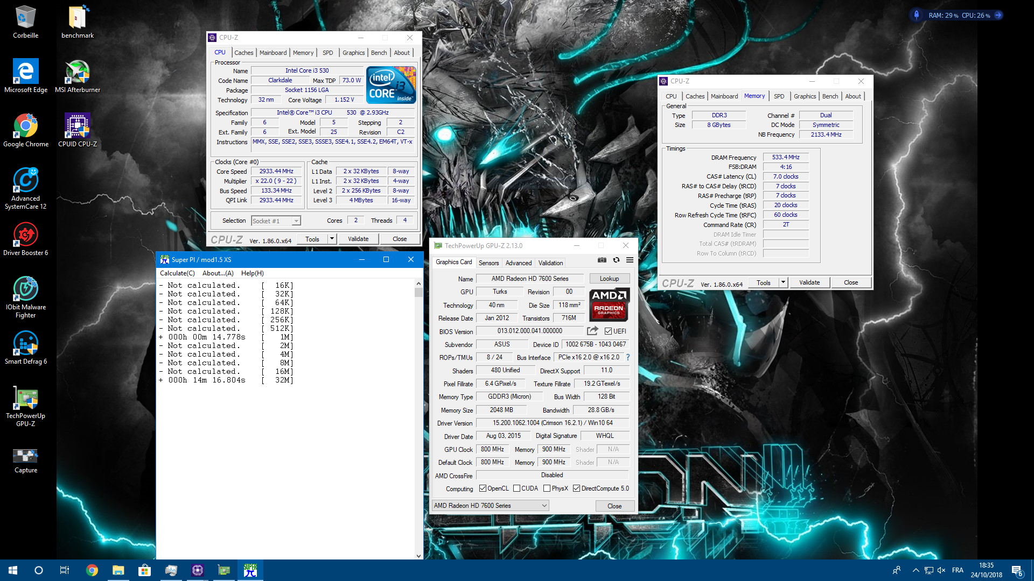
Task: Open the benchmark folder on desktop
Action: 78,22
